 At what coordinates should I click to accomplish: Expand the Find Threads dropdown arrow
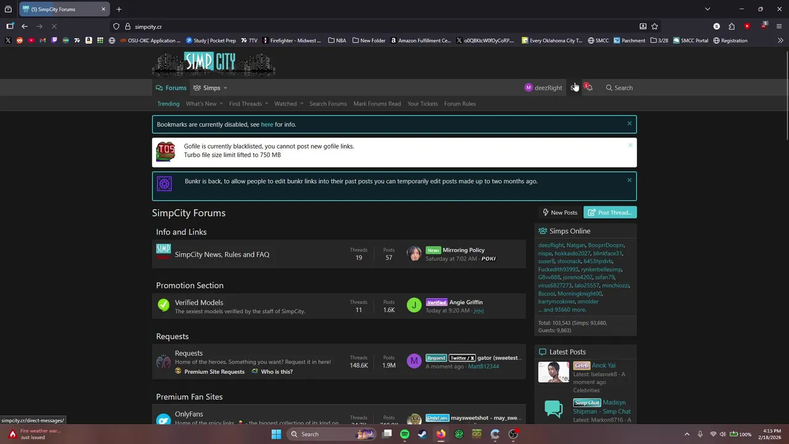click(x=266, y=104)
